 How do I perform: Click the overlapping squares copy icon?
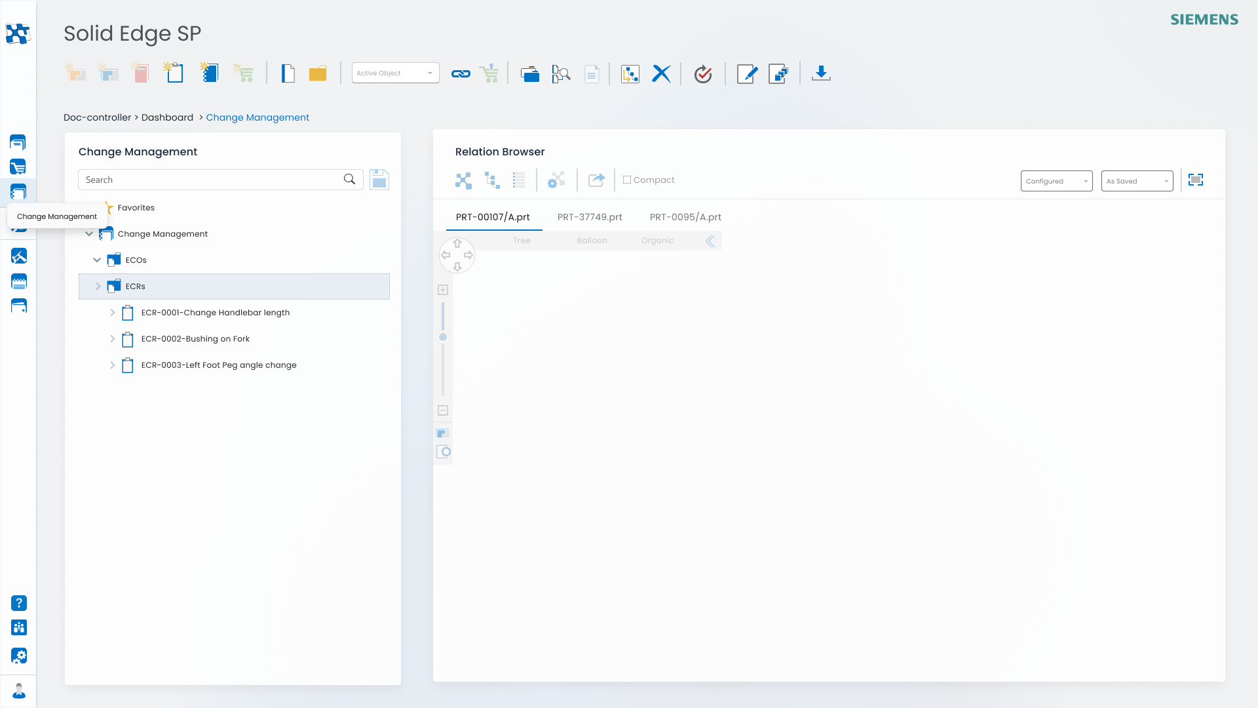pos(778,73)
